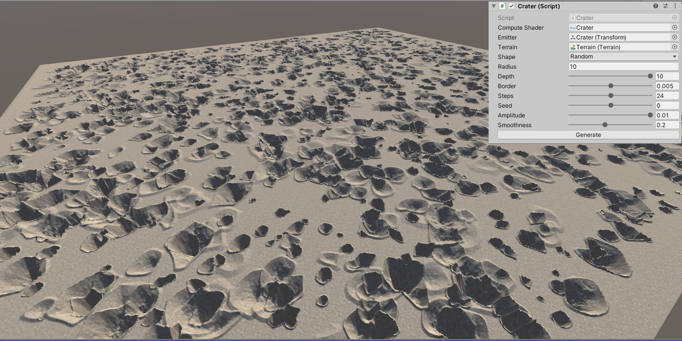Click the Radius value field

[x=624, y=66]
